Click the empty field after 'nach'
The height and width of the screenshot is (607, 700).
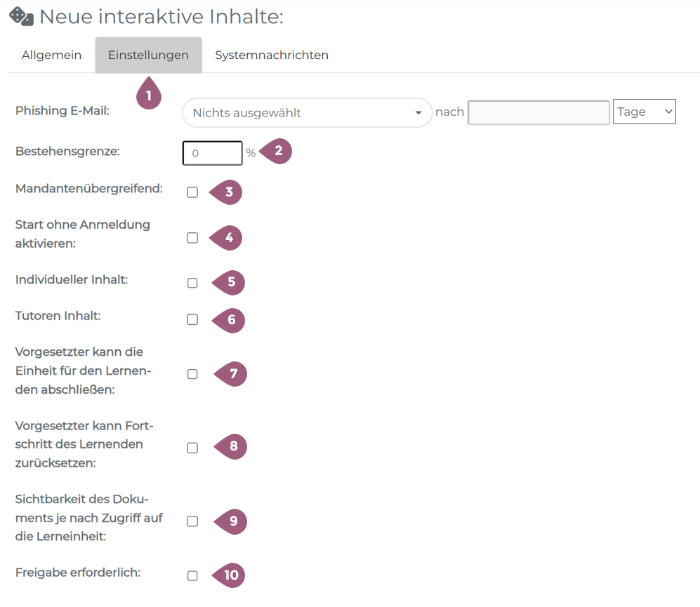pyautogui.click(x=539, y=112)
